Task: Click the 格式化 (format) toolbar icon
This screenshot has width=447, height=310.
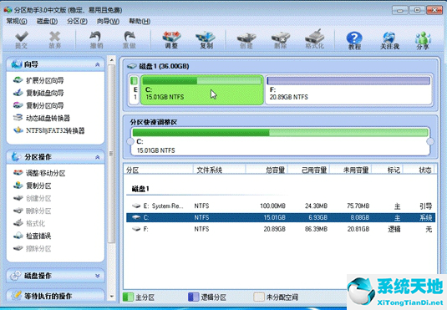Action: pos(315,39)
